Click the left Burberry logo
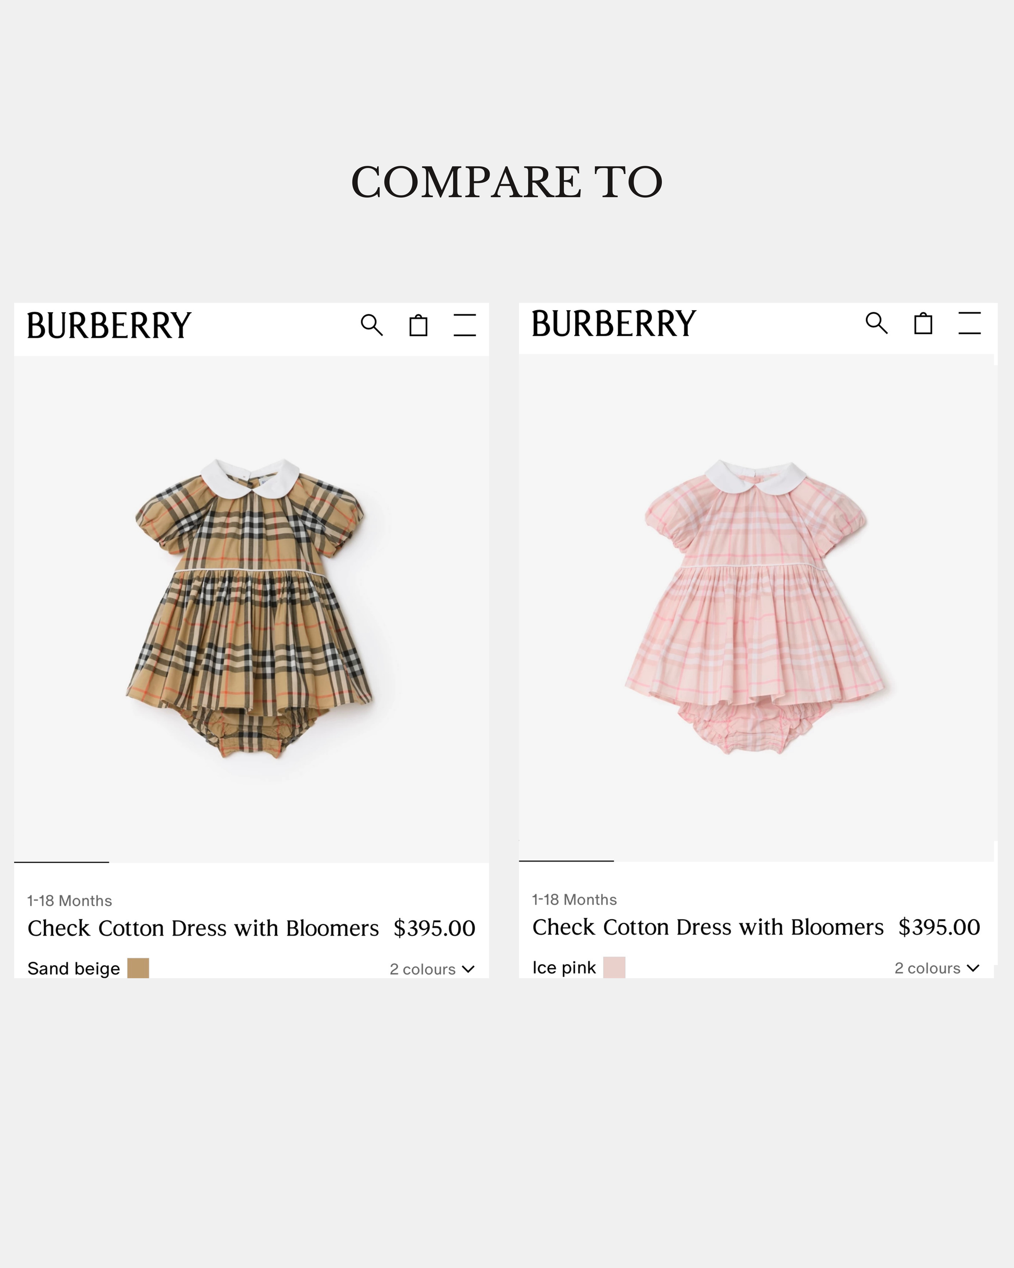This screenshot has width=1014, height=1268. coord(109,325)
